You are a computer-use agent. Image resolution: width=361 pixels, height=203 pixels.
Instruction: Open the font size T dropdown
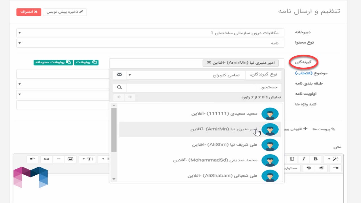(x=87, y=159)
